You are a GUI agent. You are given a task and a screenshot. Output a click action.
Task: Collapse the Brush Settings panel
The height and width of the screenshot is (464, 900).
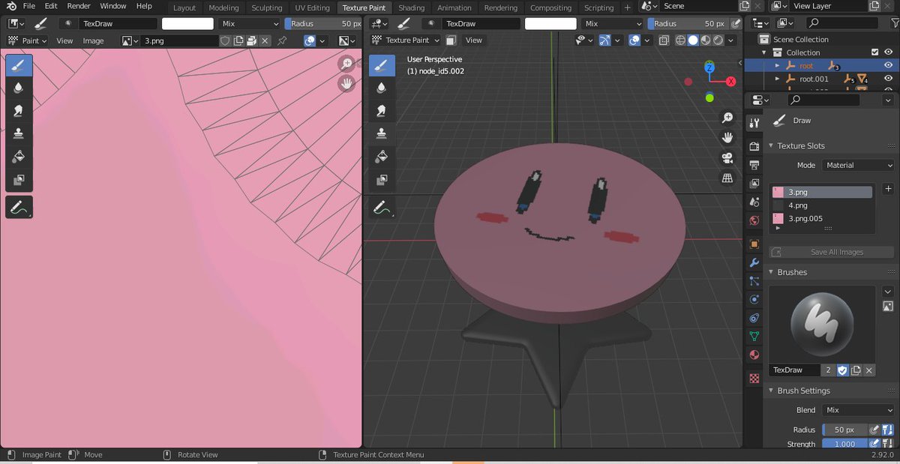pyautogui.click(x=772, y=391)
